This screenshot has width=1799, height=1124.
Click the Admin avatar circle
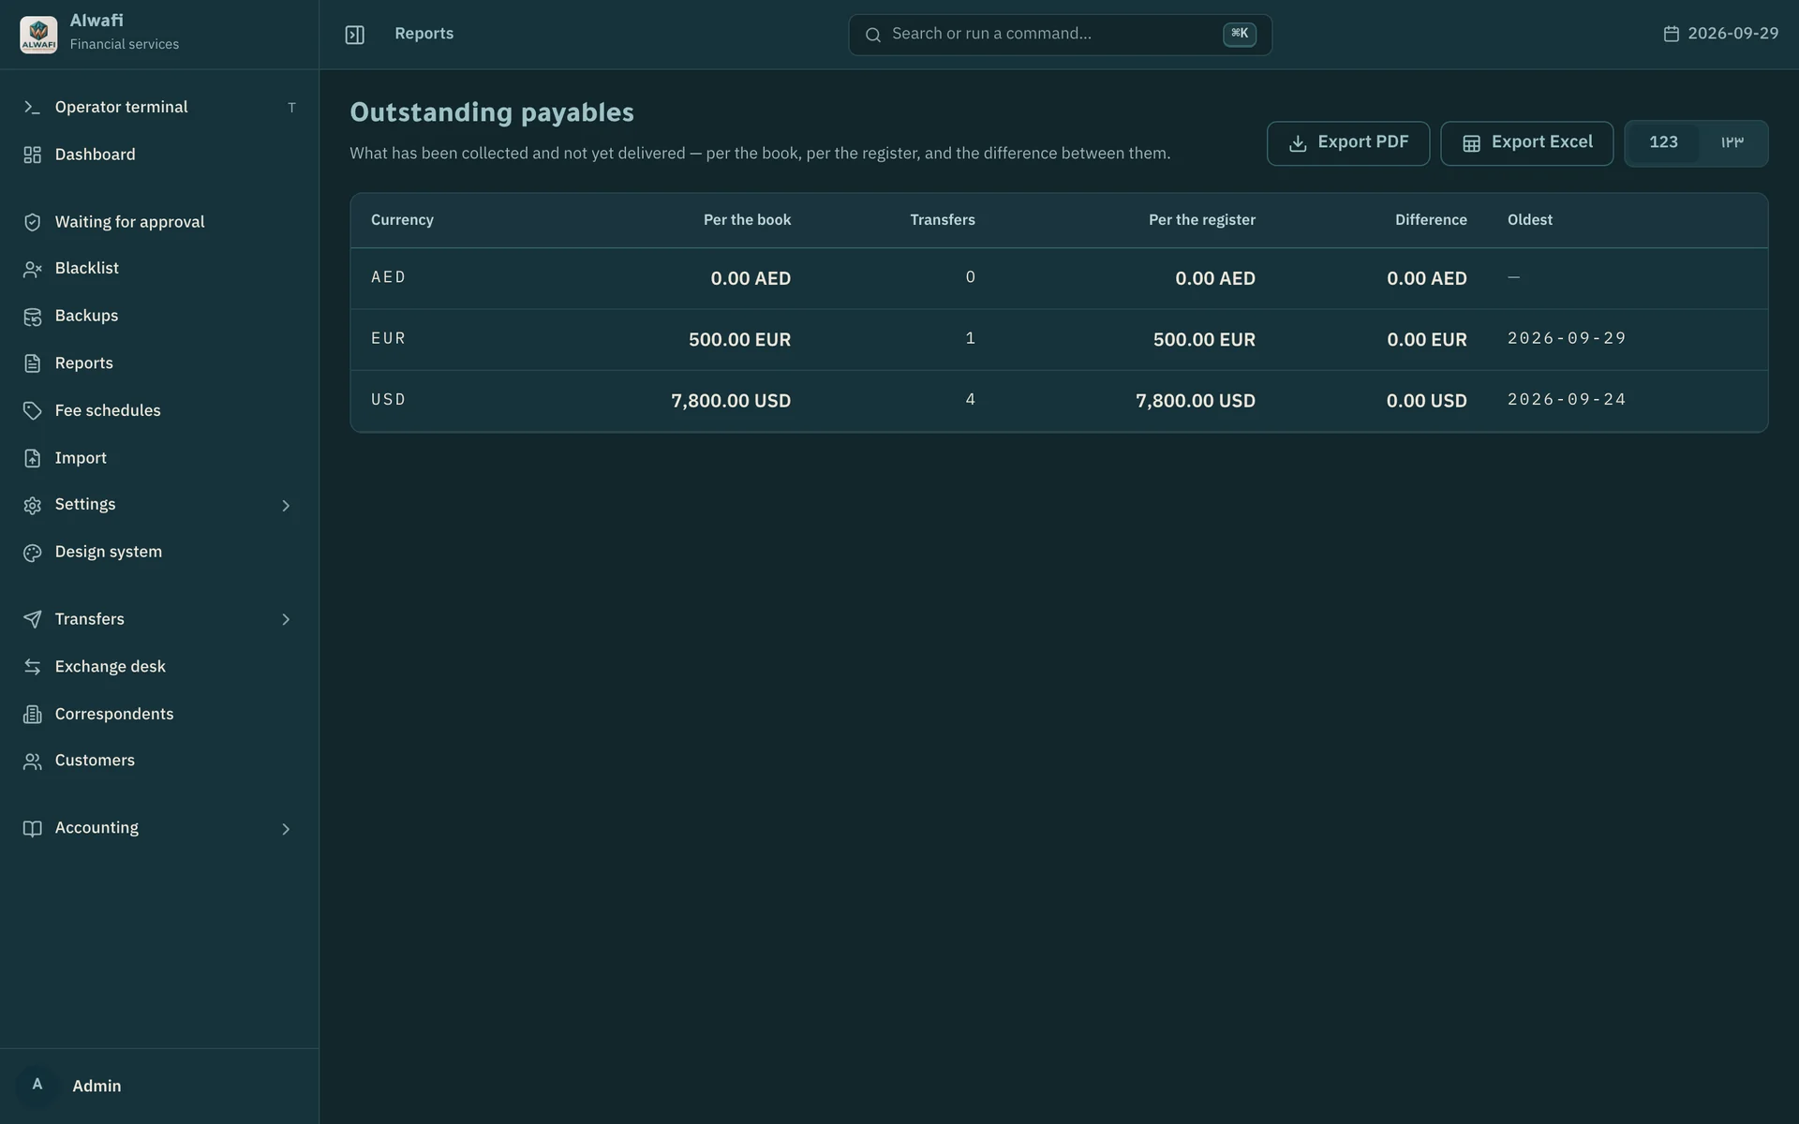(x=37, y=1086)
